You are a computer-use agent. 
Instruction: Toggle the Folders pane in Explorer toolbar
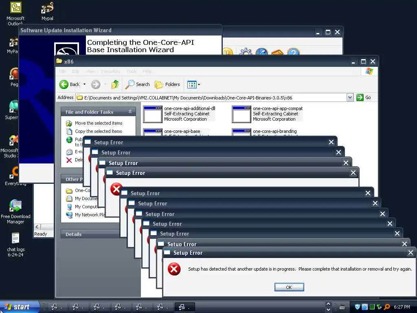point(167,84)
